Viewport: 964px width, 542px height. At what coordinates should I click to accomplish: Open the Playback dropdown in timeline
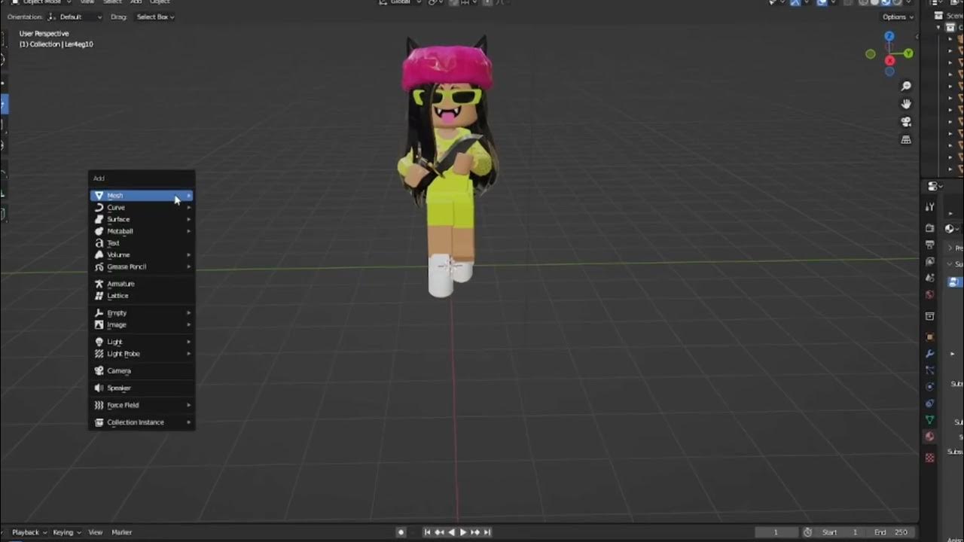click(29, 532)
